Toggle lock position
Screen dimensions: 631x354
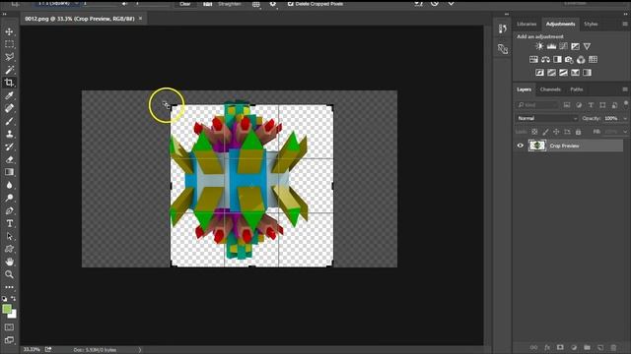point(556,132)
